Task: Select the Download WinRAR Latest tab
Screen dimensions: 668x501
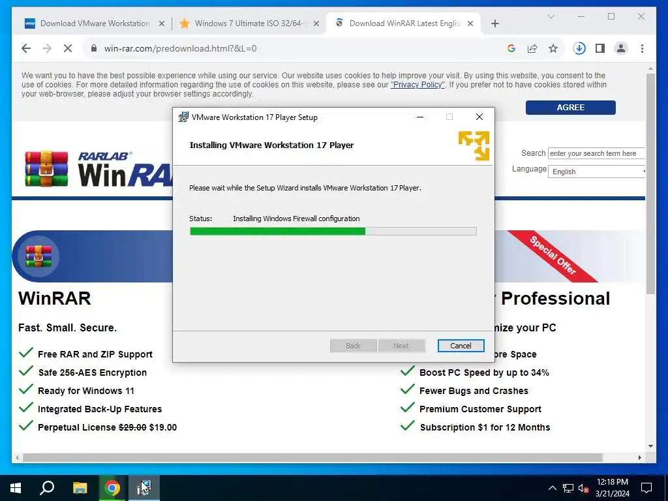Action: (403, 23)
